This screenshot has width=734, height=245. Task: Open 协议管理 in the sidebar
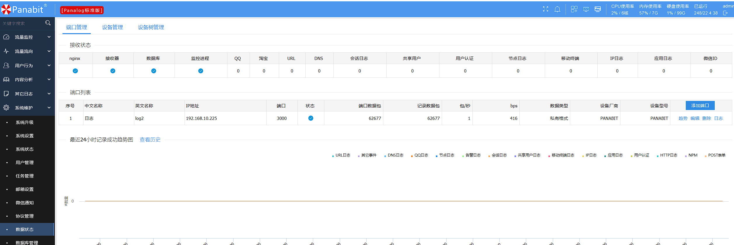tap(25, 216)
